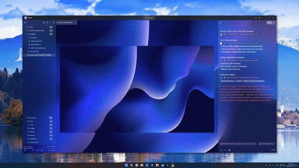Screen dimensions: 299x168
Task: Select the 7_July folder
Action: pos(30,27)
